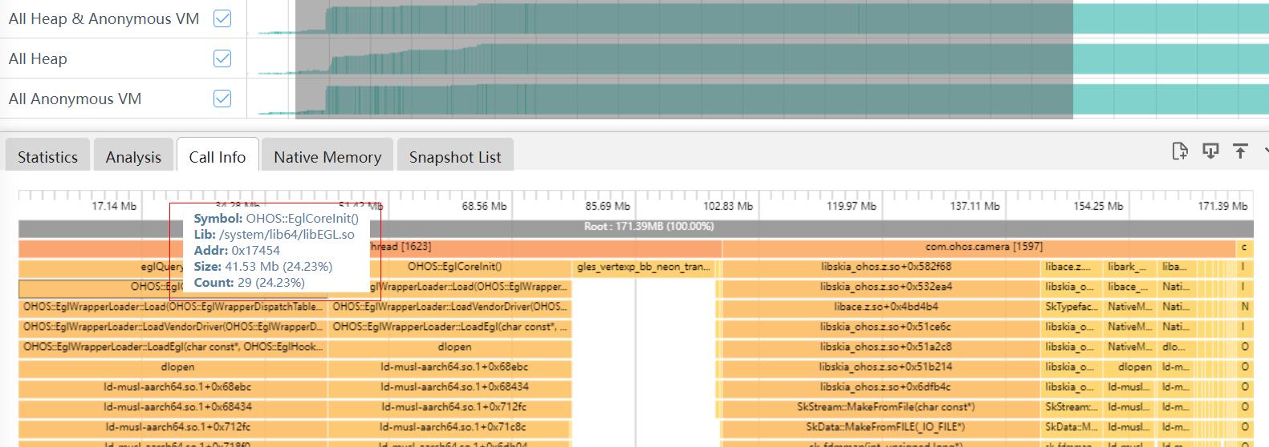The width and height of the screenshot is (1269, 447).
Task: Open the Analysis tab
Action: point(133,157)
